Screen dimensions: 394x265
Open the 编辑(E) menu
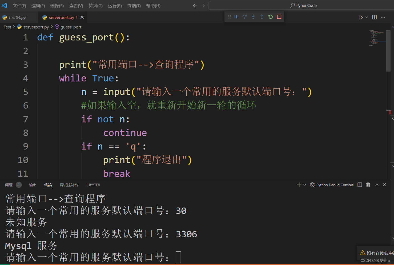pos(38,6)
